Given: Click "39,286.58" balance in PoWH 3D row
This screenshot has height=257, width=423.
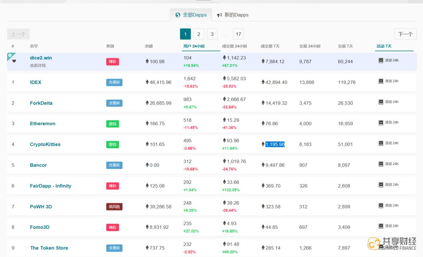Looking at the screenshot, I should (160, 207).
